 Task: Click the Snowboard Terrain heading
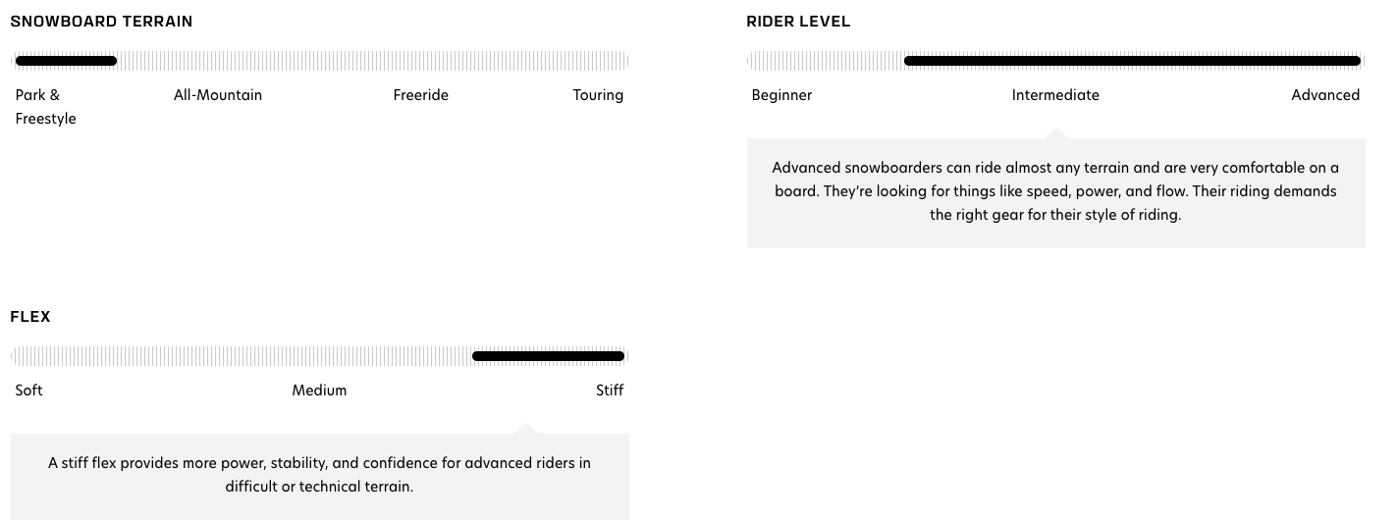click(101, 21)
